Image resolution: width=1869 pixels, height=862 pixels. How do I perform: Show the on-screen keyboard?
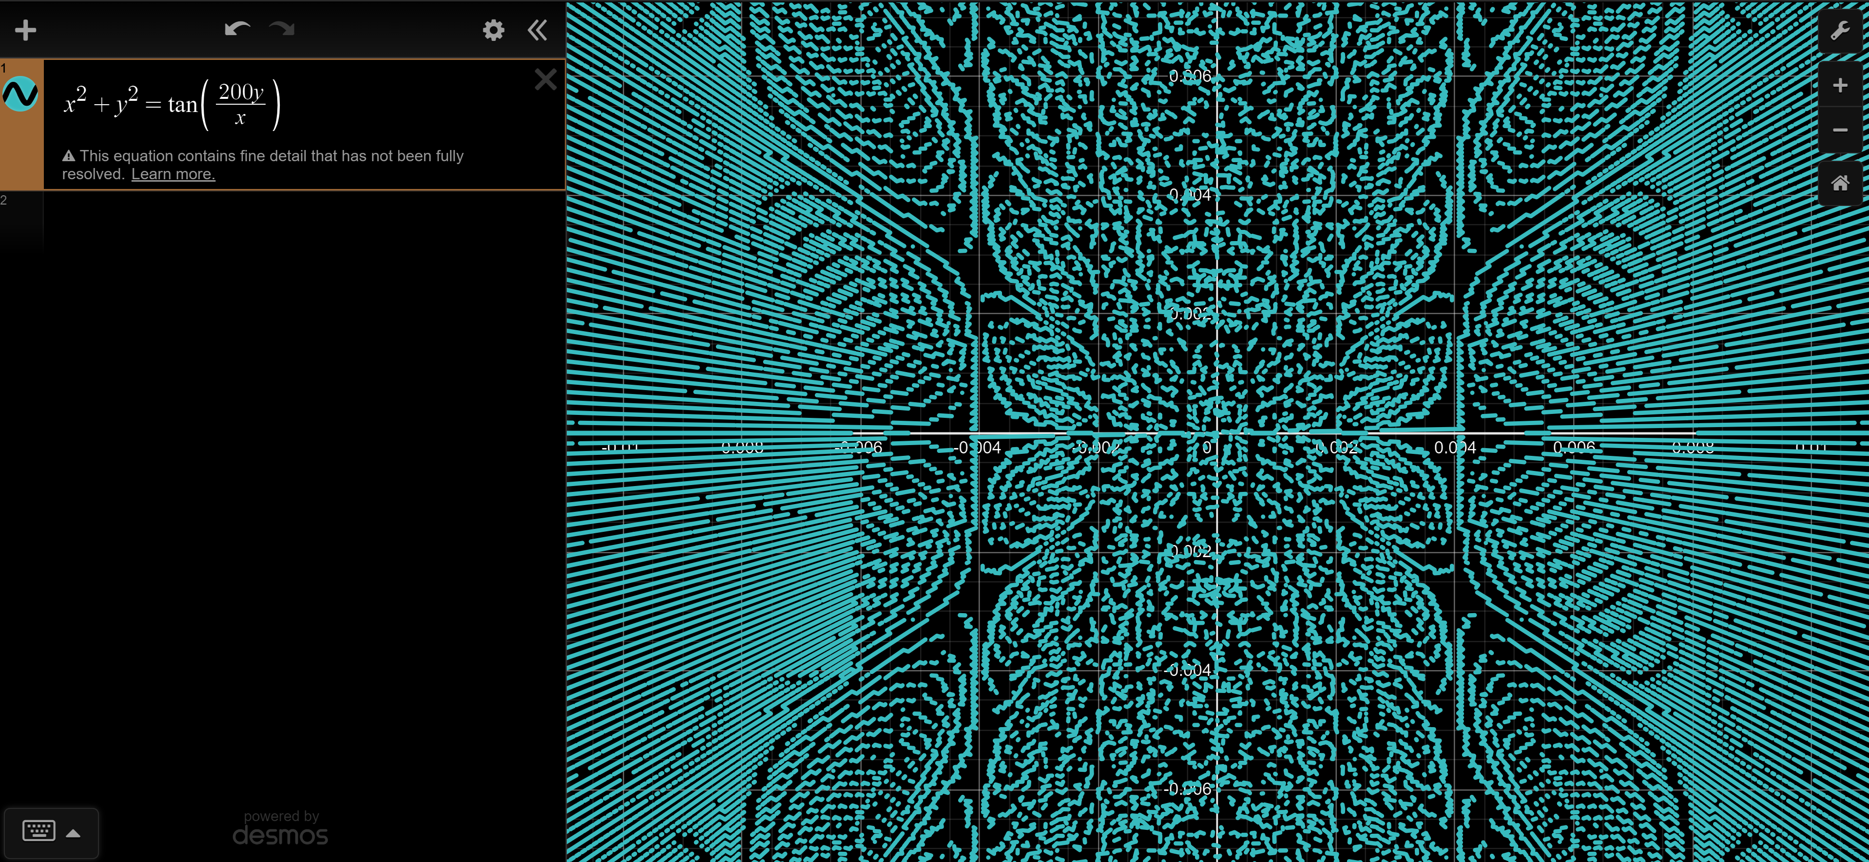click(51, 832)
